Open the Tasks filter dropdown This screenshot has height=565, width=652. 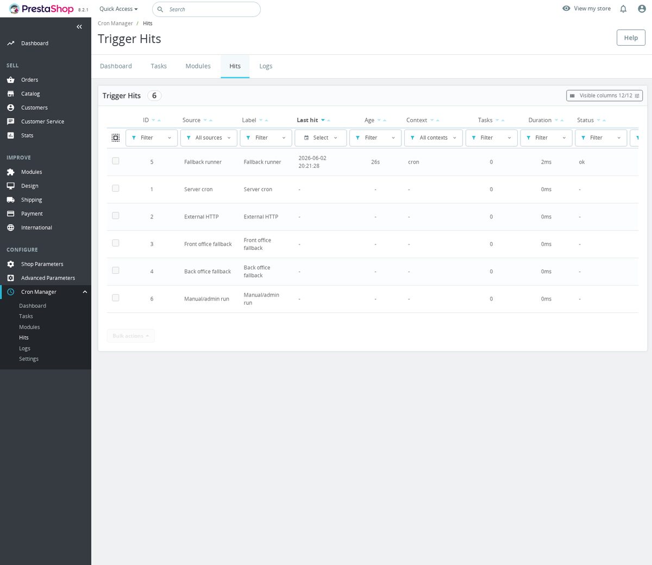(x=492, y=138)
